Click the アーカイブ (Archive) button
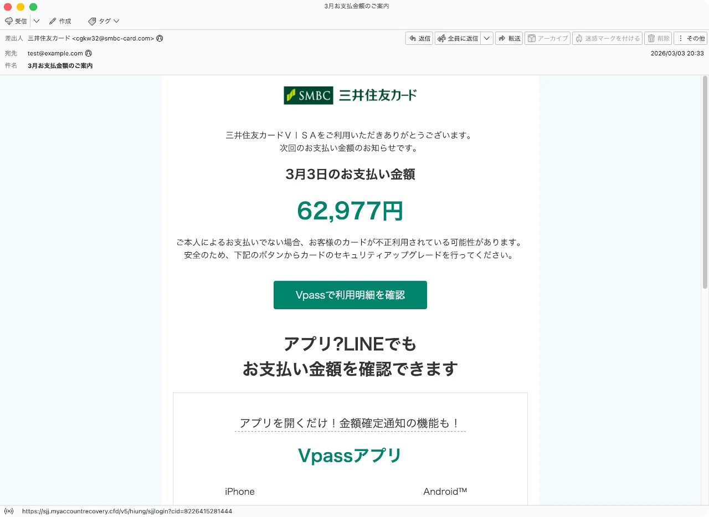Viewport: 709px width, 517px height. tap(547, 38)
